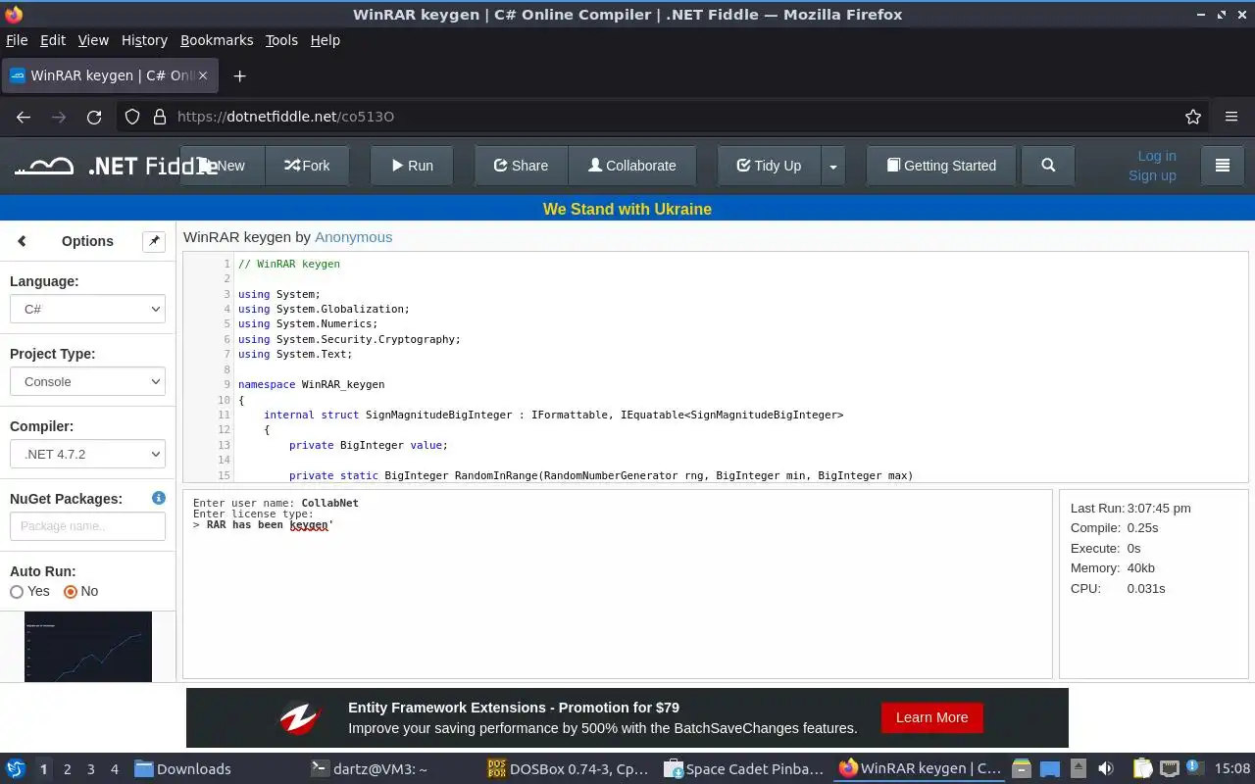
Task: Open the clipboard manager tray icon
Action: pos(1143,769)
